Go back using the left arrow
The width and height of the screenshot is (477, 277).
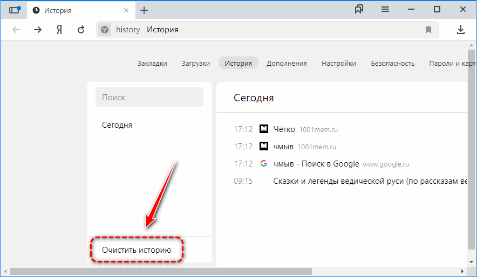tap(16, 30)
